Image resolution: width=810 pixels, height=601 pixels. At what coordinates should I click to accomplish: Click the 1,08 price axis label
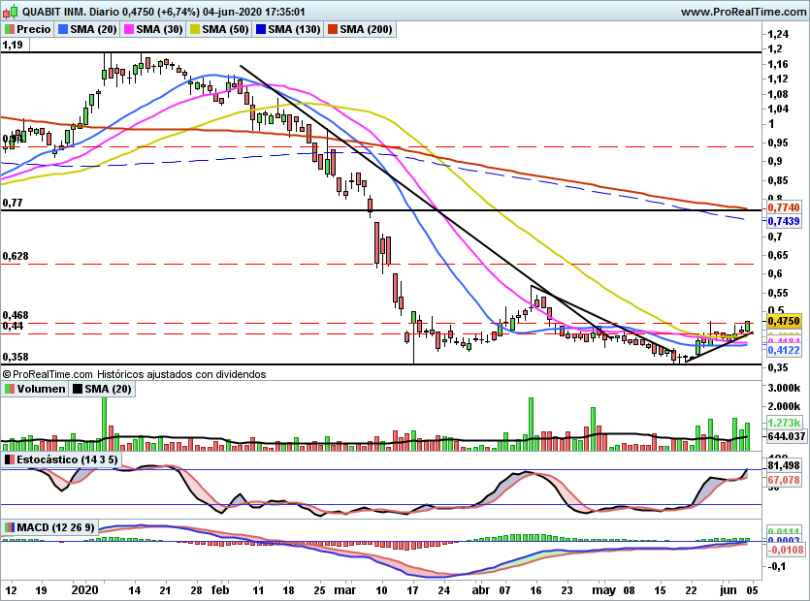click(778, 94)
